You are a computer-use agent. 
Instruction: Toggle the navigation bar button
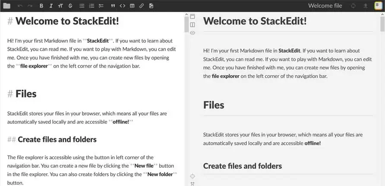(x=192, y=17)
